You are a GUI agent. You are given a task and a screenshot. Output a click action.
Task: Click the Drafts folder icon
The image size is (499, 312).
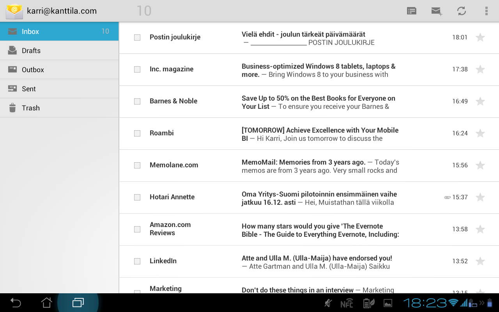(x=12, y=50)
